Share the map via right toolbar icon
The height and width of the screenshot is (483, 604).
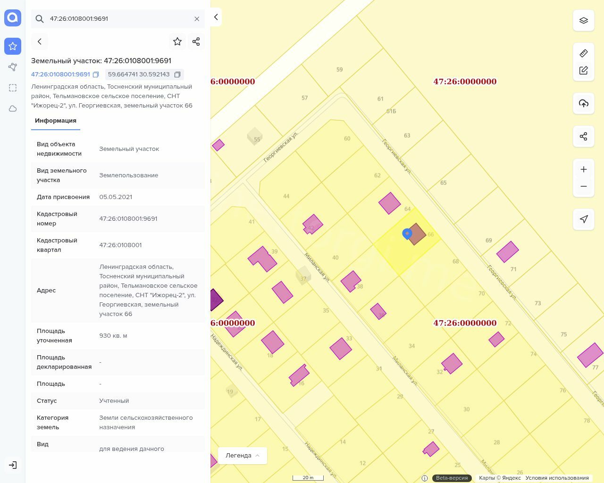point(583,136)
